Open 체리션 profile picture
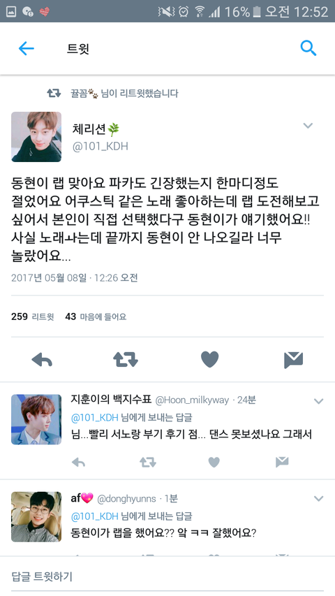The height and width of the screenshot is (596, 335). point(36,137)
